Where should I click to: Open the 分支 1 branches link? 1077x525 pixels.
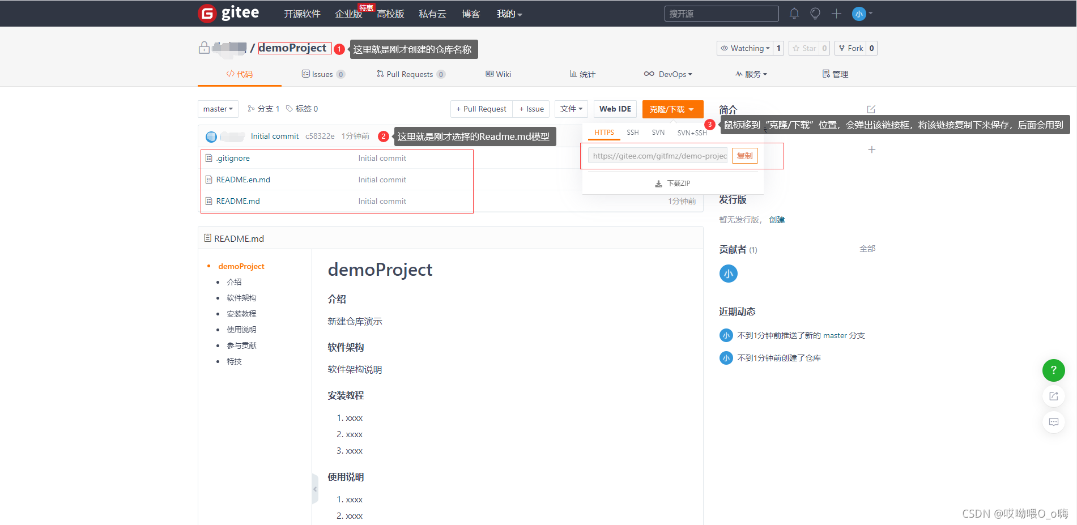(263, 109)
